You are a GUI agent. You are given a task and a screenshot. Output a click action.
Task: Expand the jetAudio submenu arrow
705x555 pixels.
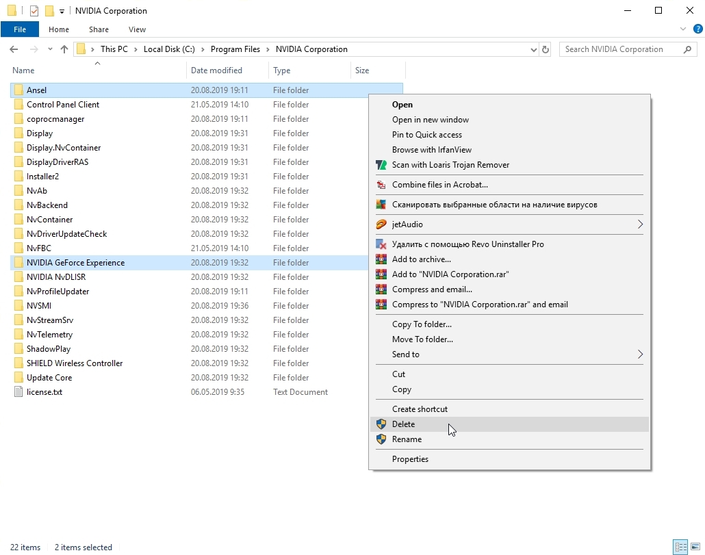coord(640,224)
